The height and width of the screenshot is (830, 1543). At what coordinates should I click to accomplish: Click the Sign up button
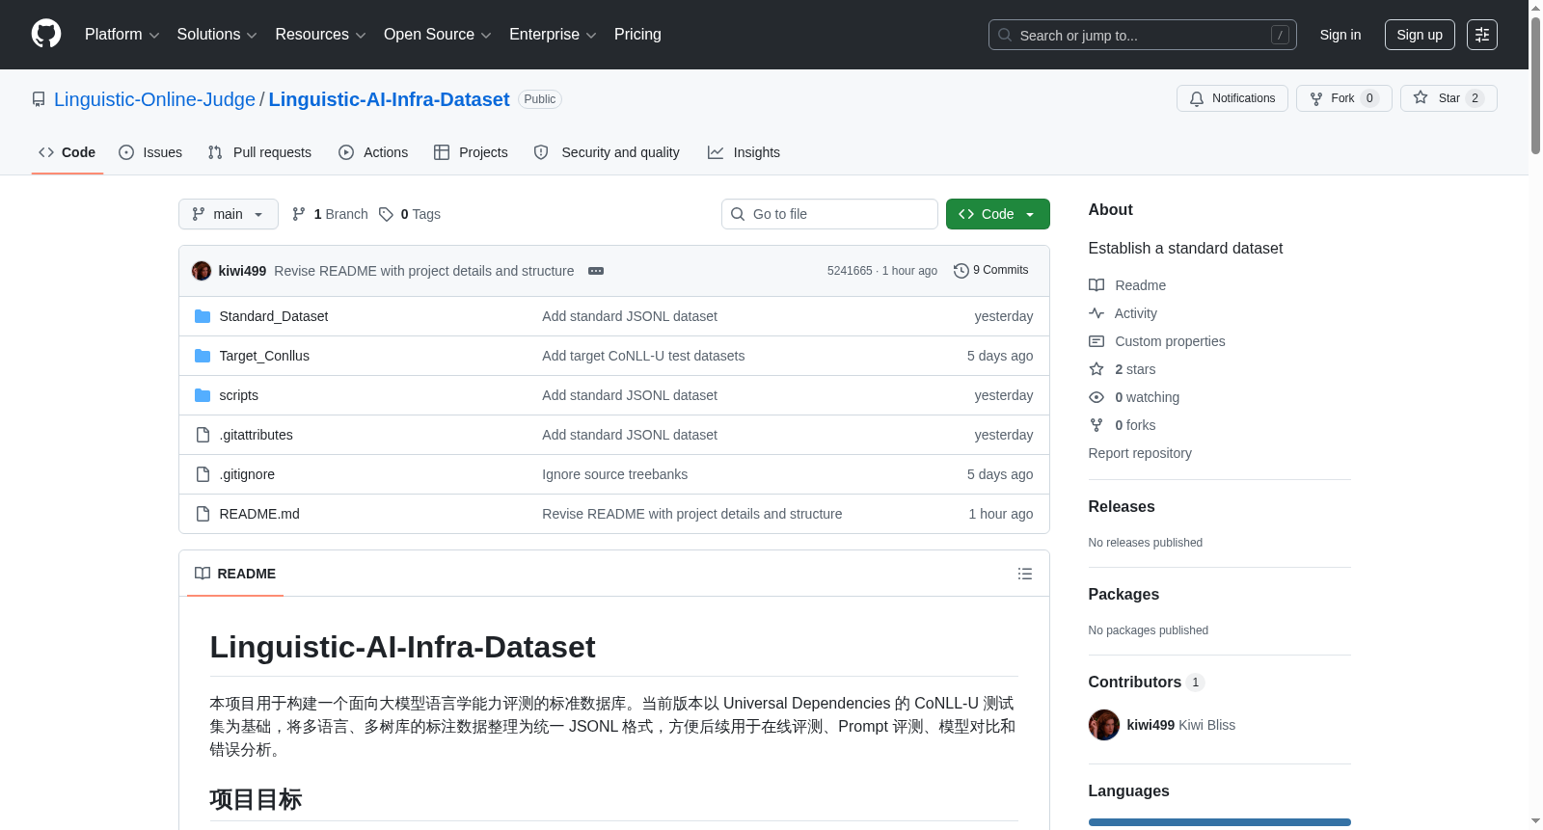[x=1420, y=35]
